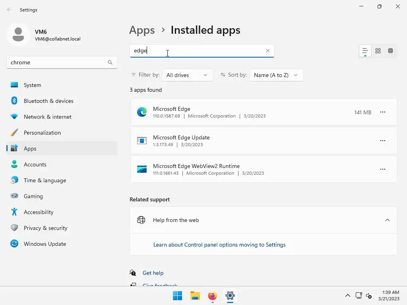Open more options for Microsoft Edge Update
The height and width of the screenshot is (305, 407).
383,141
